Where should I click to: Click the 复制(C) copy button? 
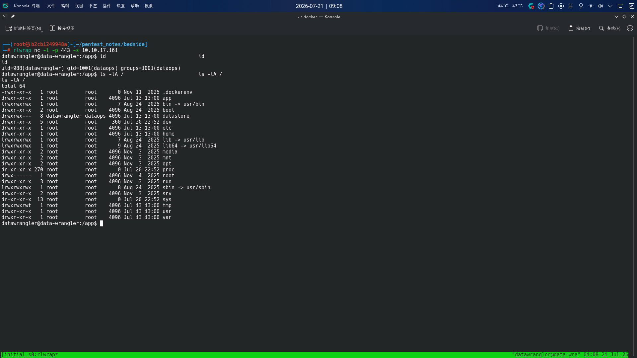pos(548,29)
